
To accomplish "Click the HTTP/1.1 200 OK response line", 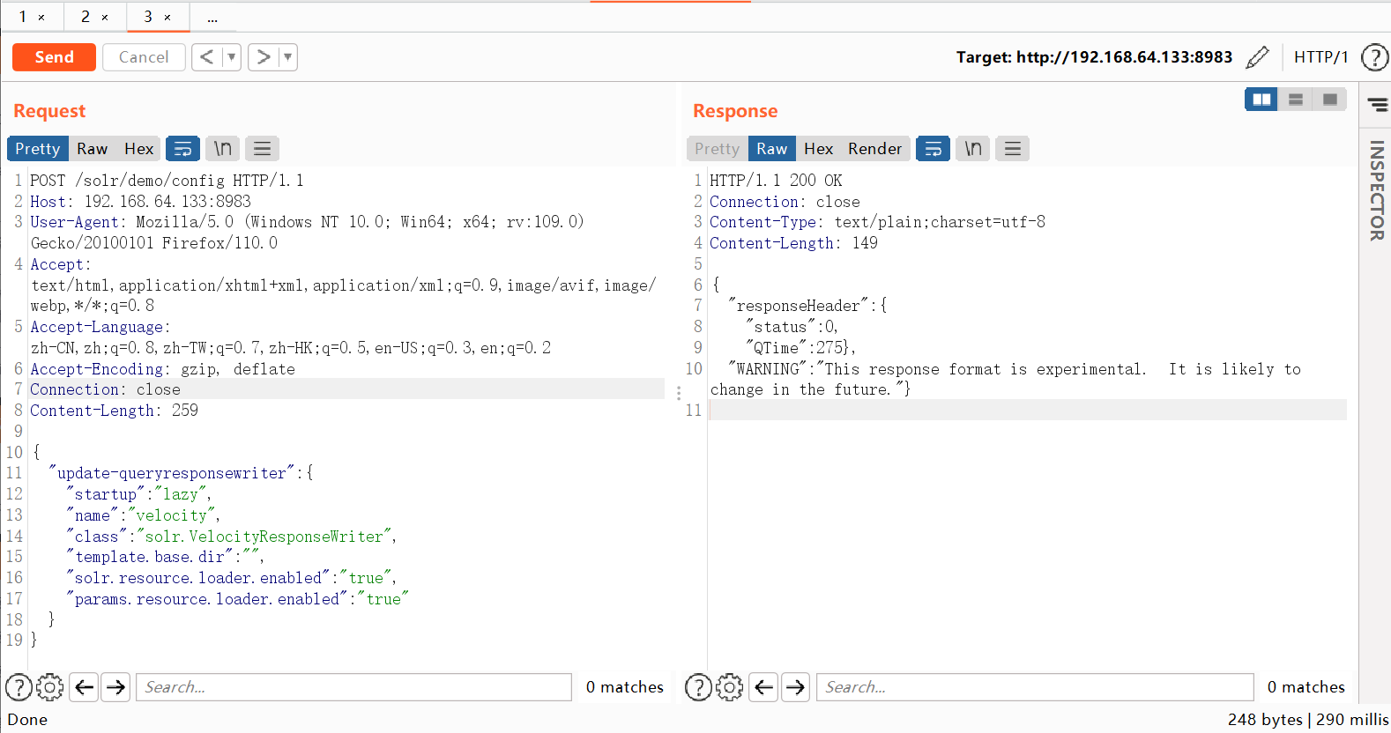I will point(776,181).
